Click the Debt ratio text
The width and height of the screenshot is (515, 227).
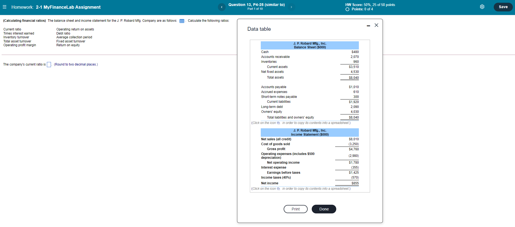point(63,33)
